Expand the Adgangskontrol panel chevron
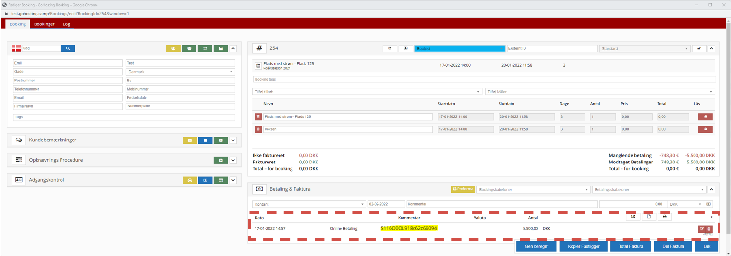731x256 pixels. [x=233, y=180]
